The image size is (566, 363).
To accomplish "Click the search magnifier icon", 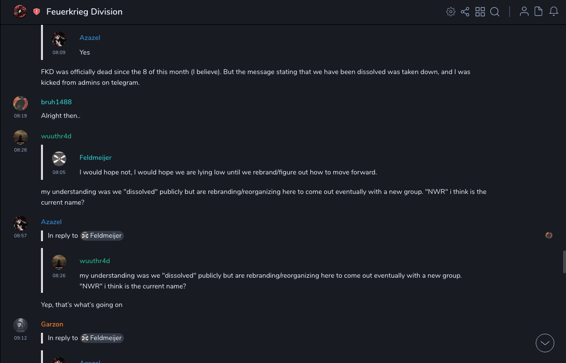I will pyautogui.click(x=495, y=12).
